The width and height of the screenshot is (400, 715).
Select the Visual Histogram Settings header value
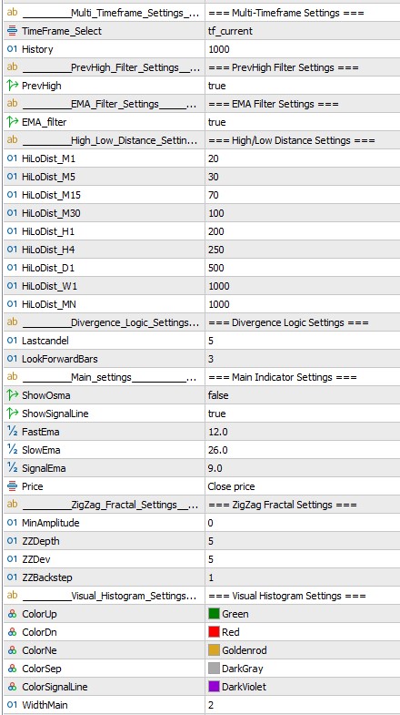pyautogui.click(x=286, y=596)
